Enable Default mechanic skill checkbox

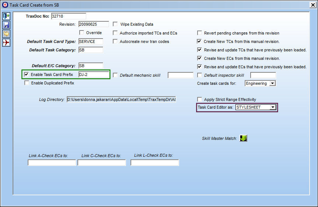(115, 75)
